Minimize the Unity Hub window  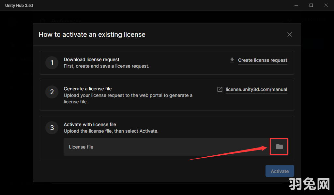pyautogui.click(x=296, y=5)
